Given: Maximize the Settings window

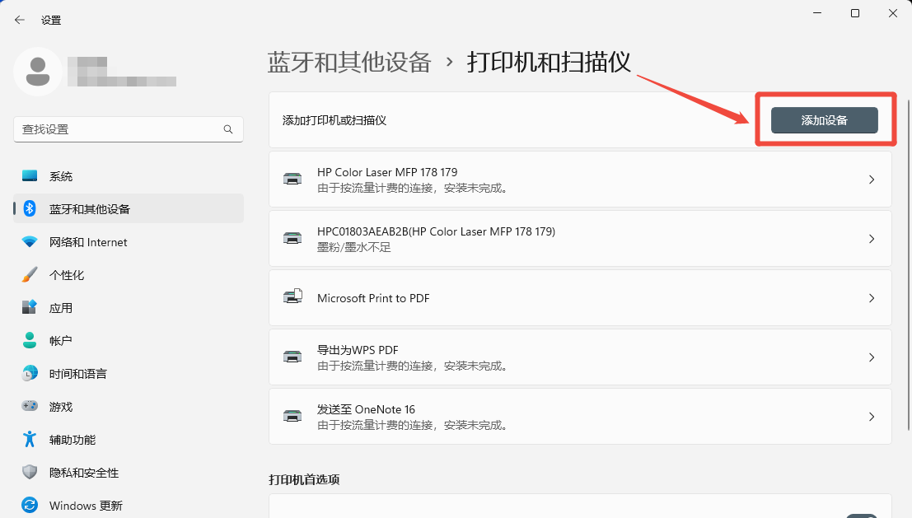Looking at the screenshot, I should tap(855, 13).
